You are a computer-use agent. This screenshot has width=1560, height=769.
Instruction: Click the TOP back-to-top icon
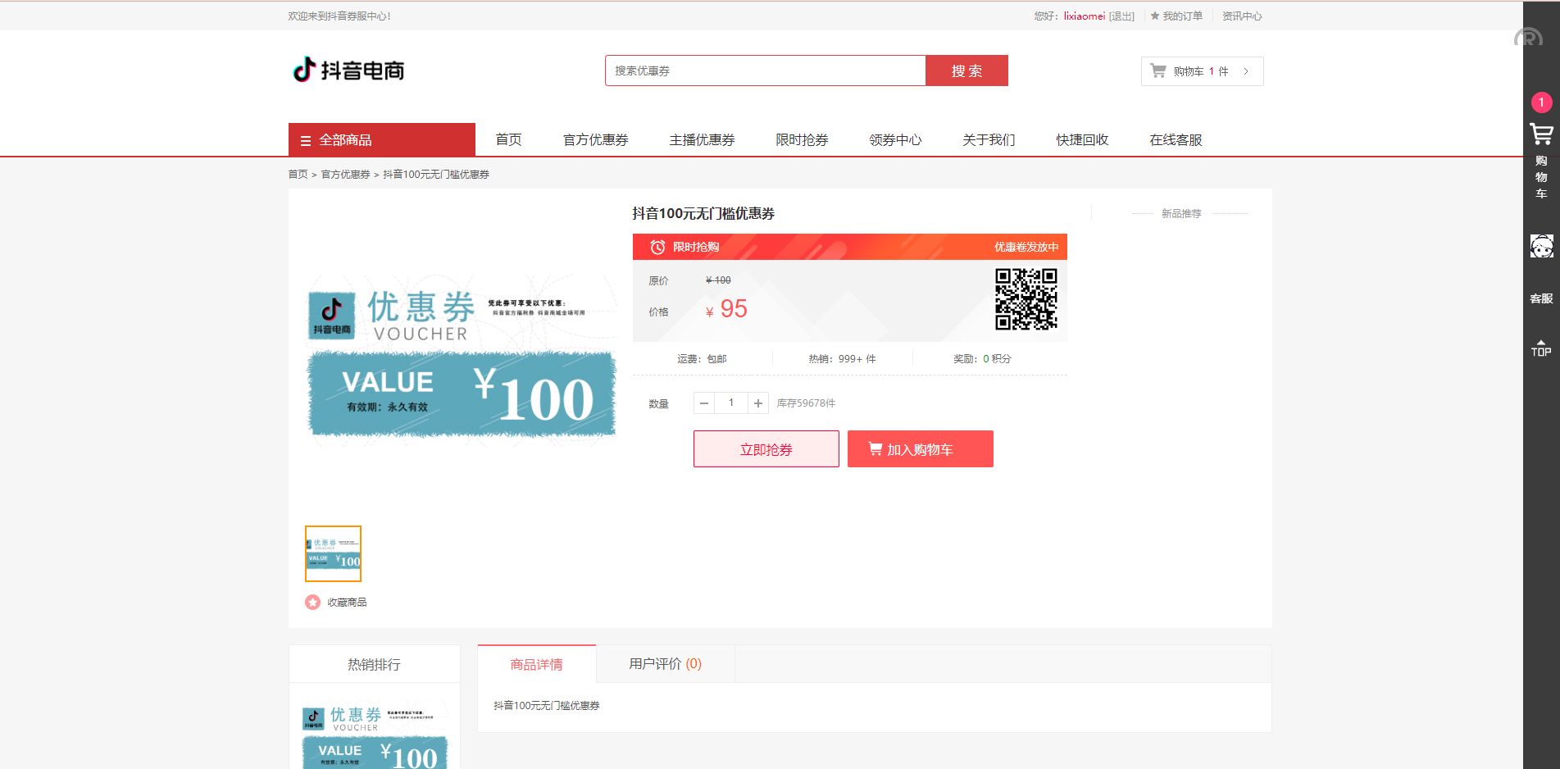[1541, 346]
